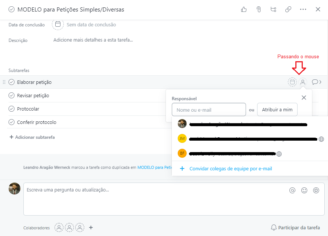Toggle completion of Revisar petição subtask
This screenshot has width=328, height=236.
(12, 96)
